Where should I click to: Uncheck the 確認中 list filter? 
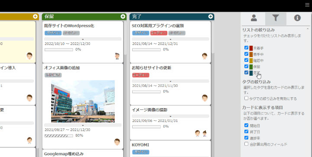coord(246,60)
